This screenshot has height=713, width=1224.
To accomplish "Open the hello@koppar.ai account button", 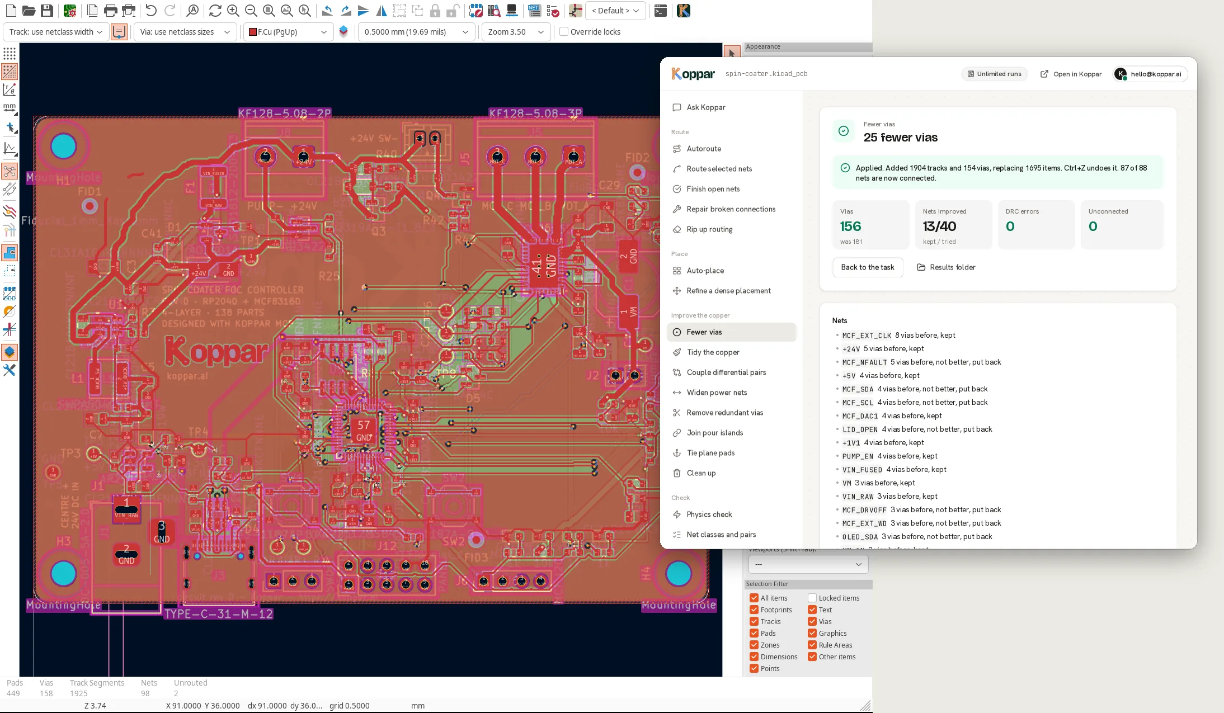I will pos(1150,74).
